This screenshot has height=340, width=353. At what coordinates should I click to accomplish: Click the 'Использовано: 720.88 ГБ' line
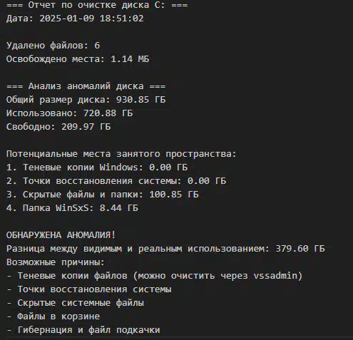pyautogui.click(x=69, y=113)
